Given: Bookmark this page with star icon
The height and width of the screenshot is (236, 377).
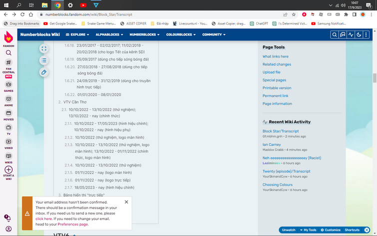Looking at the screenshot, I should 294,14.
